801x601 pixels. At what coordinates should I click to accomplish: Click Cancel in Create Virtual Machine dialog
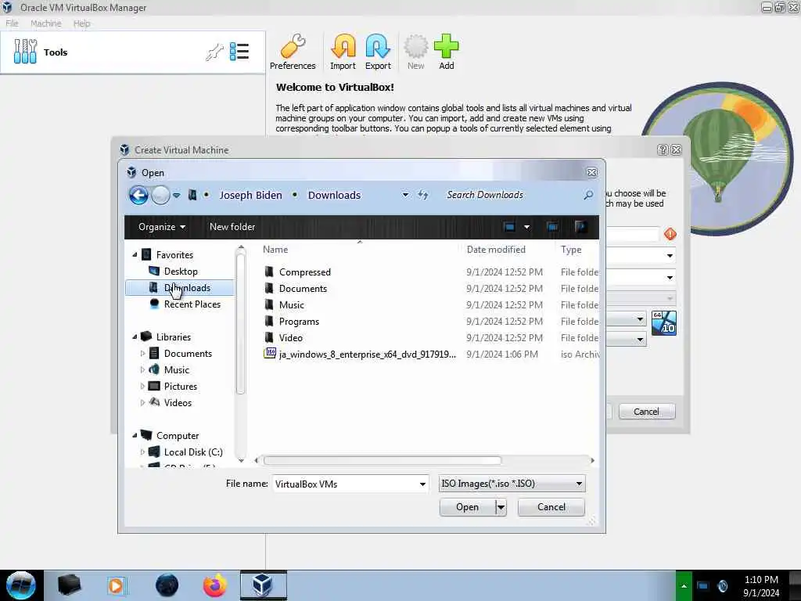click(647, 412)
